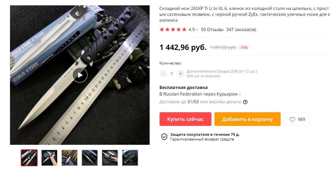Select the sixth thumbnail, folded knife

[x=130, y=158]
